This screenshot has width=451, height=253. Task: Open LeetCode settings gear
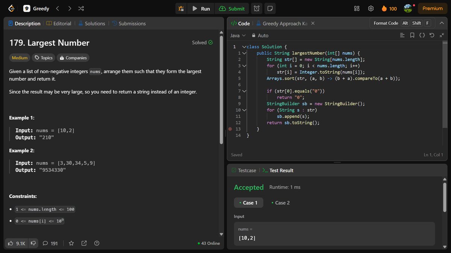pyautogui.click(x=371, y=8)
